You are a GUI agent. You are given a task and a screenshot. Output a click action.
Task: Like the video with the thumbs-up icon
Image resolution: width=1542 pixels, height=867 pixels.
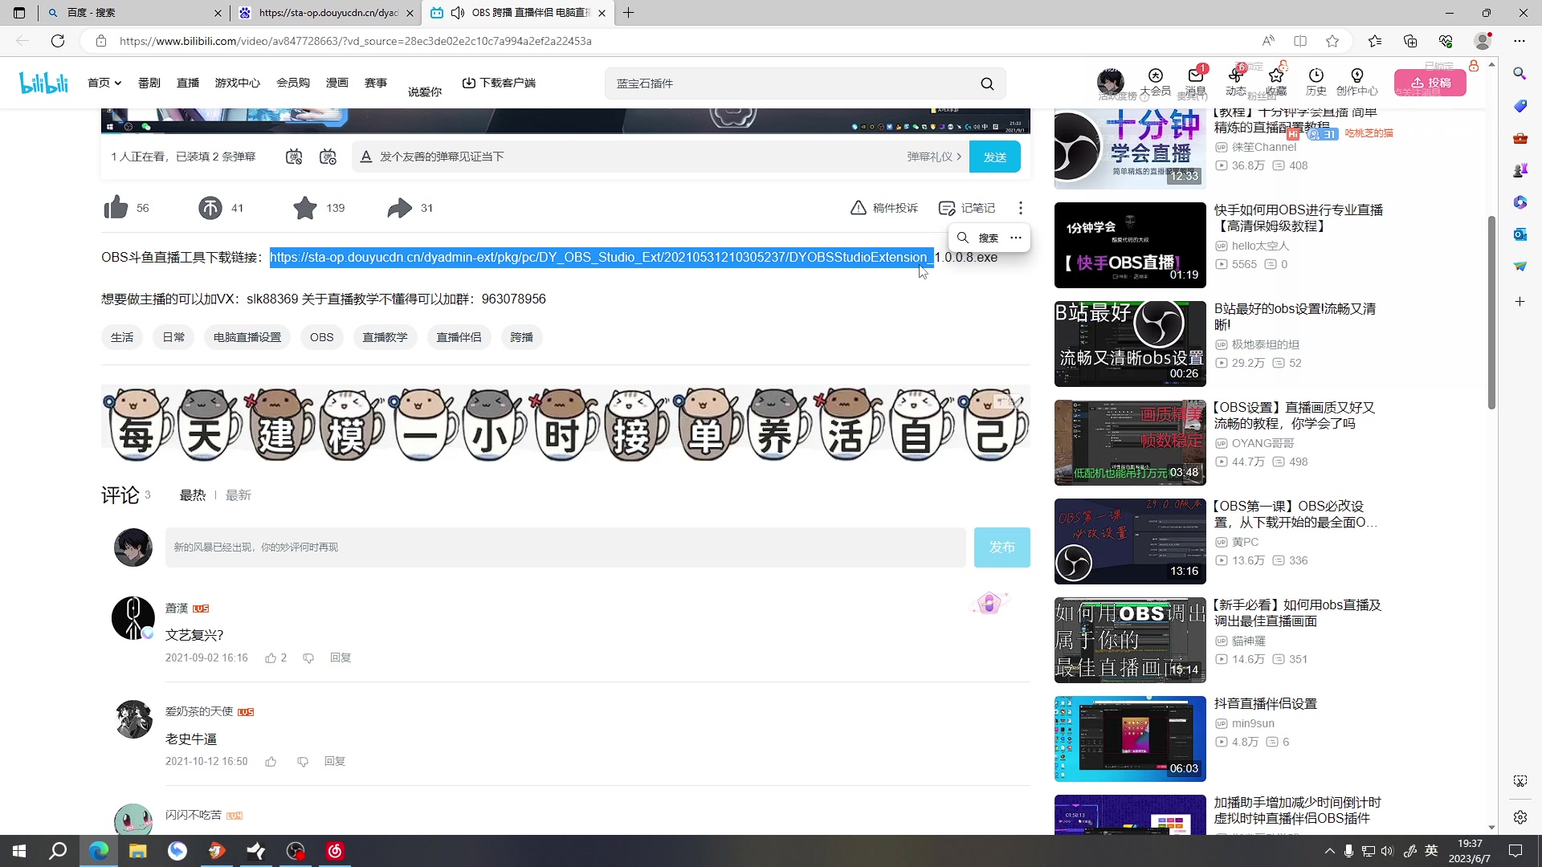(x=116, y=208)
